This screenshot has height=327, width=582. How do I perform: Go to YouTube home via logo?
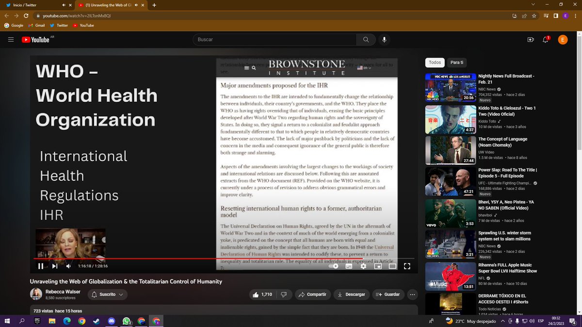[x=35, y=40]
